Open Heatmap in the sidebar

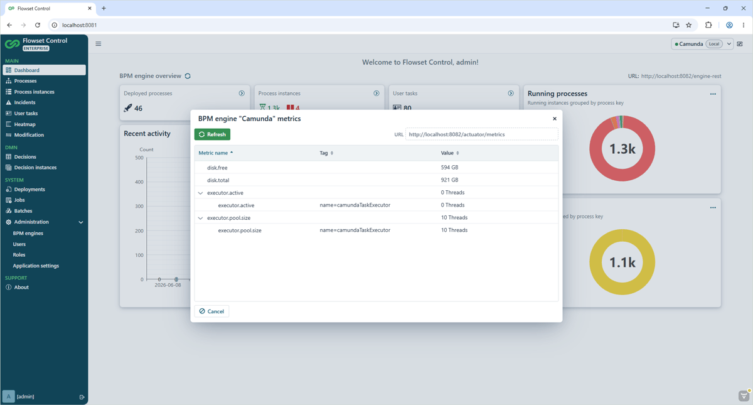tap(44, 124)
